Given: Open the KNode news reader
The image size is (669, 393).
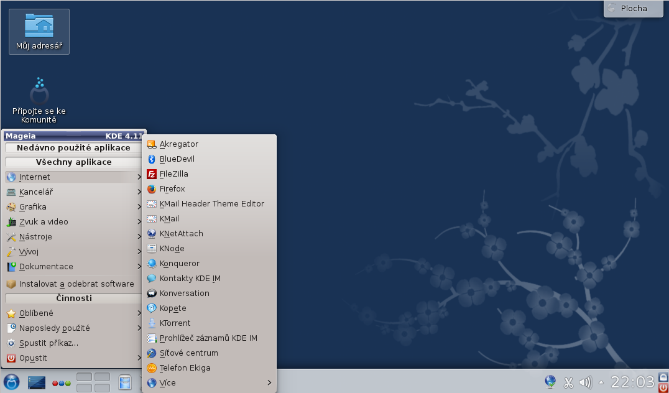Looking at the screenshot, I should click(x=209, y=249).
